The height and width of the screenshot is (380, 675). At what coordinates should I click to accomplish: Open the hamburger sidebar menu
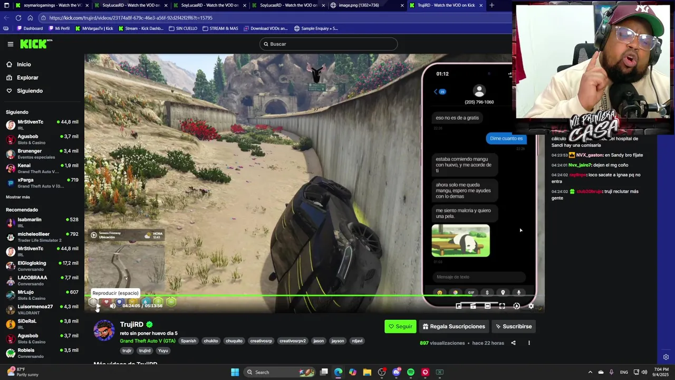click(x=10, y=44)
